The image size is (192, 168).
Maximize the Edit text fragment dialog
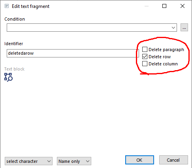click(164, 6)
